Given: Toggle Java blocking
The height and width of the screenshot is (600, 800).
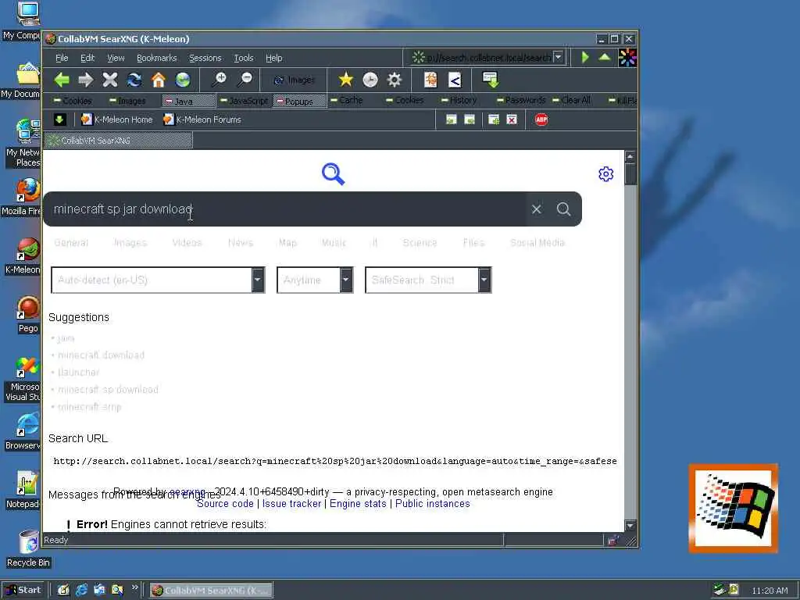Looking at the screenshot, I should pos(188,101).
